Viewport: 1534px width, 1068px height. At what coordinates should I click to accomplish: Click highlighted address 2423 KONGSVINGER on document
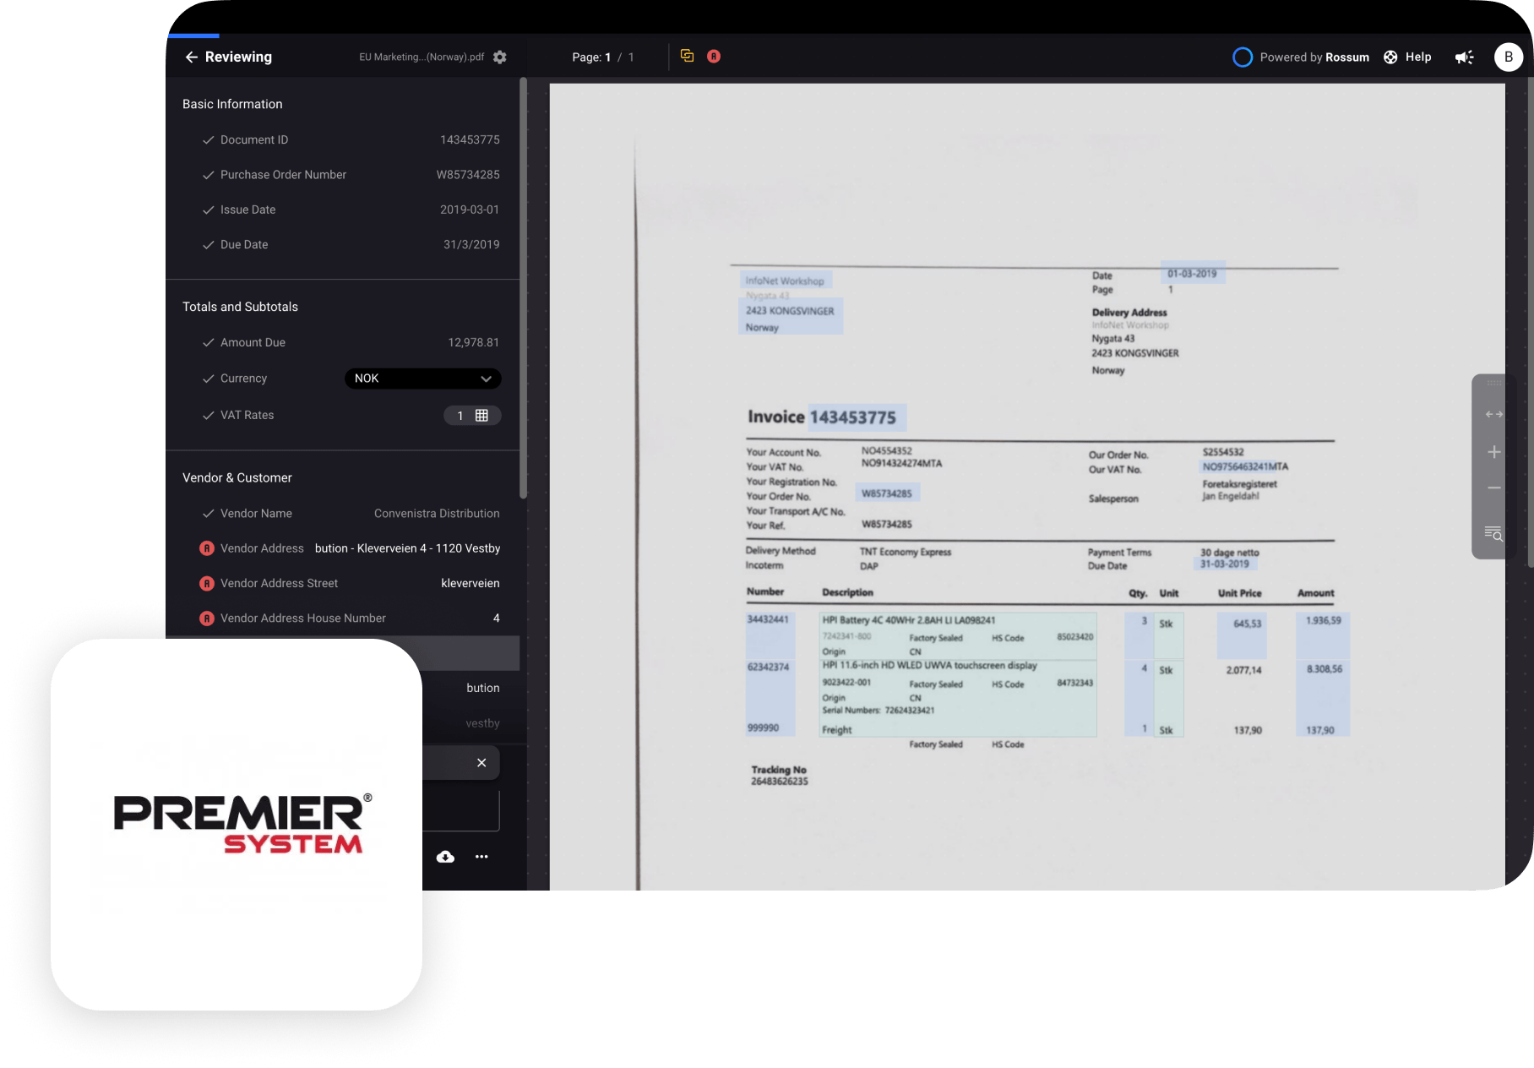click(x=790, y=311)
